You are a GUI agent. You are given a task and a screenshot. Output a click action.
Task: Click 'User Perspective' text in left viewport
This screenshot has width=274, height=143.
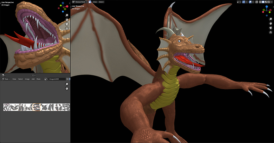pos(8,2)
